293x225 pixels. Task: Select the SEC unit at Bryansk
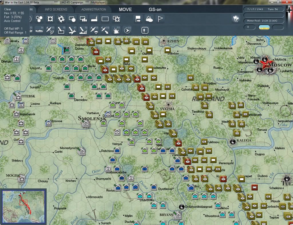178,216
